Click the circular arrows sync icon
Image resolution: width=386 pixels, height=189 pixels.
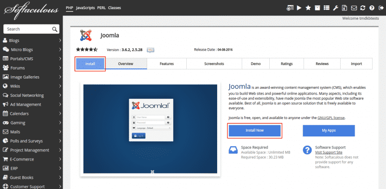[363, 8]
